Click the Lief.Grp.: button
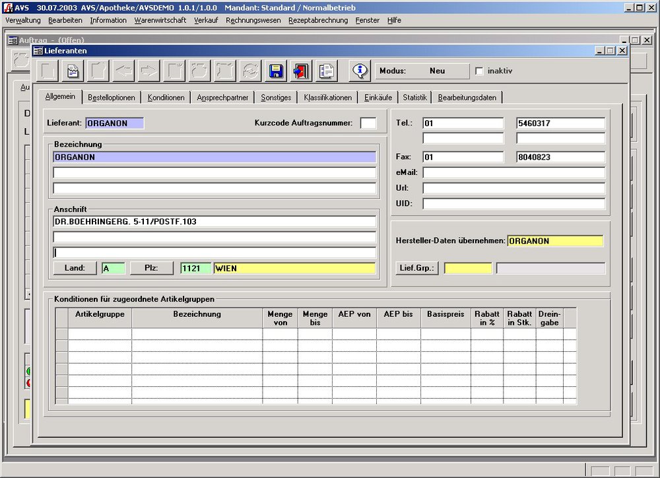The image size is (660, 478). click(416, 269)
